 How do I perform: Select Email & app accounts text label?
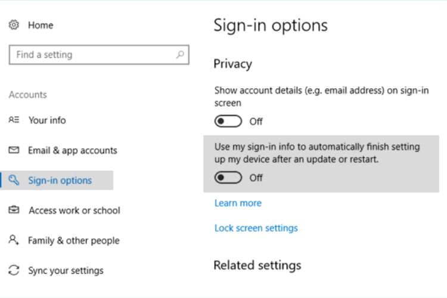[x=72, y=151]
